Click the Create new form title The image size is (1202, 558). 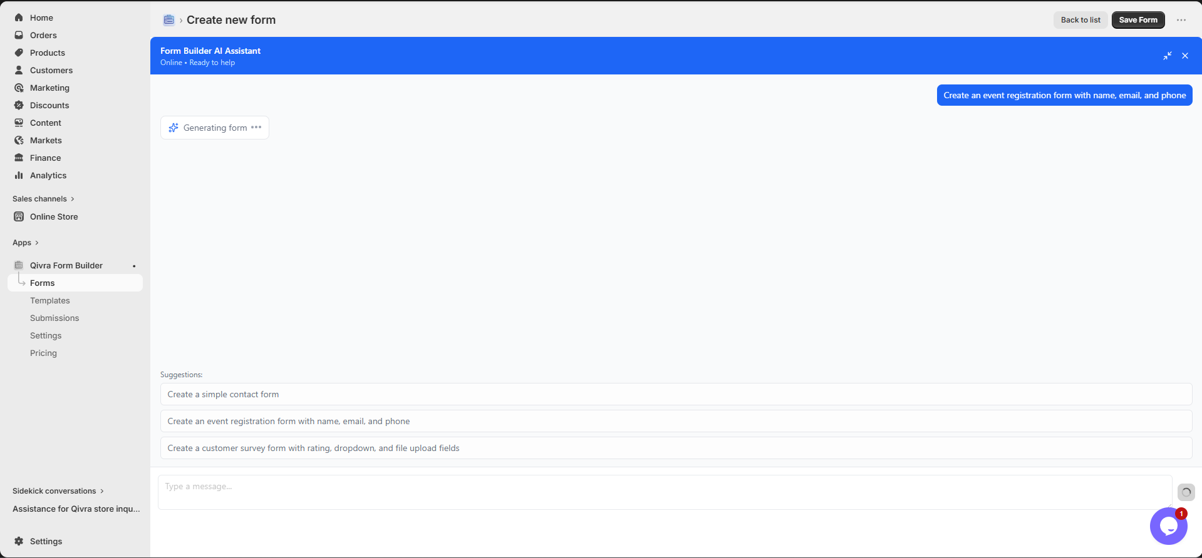pyautogui.click(x=231, y=20)
